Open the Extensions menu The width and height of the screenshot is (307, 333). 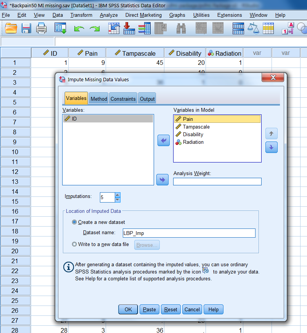point(230,15)
